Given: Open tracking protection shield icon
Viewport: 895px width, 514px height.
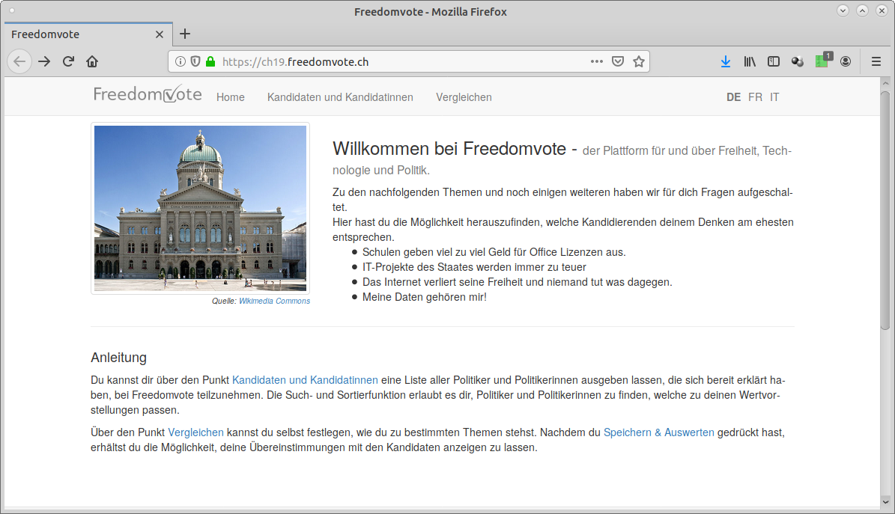Looking at the screenshot, I should click(x=195, y=61).
